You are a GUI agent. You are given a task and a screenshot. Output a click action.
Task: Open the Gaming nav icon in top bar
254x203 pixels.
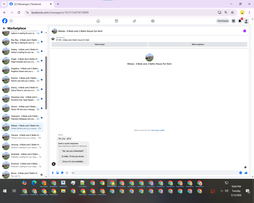click(x=153, y=21)
